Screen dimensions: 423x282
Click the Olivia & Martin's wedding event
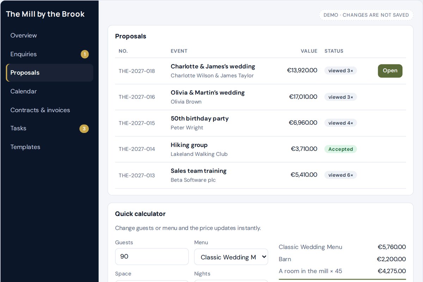click(x=208, y=92)
